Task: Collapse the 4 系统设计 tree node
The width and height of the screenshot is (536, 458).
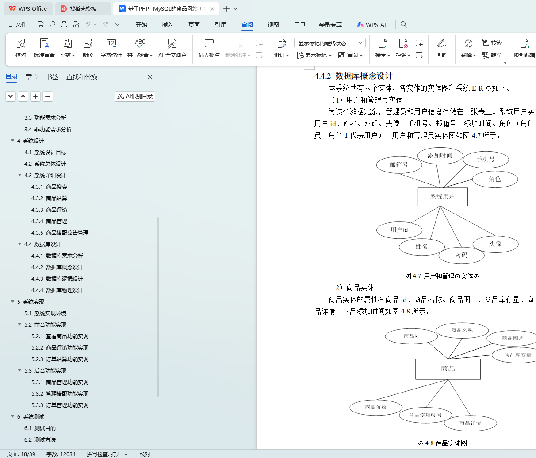Action: (x=13, y=141)
